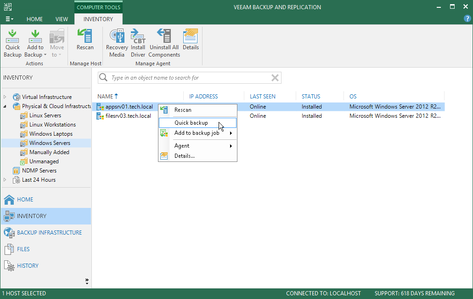Open the Agent submenu

coord(197,146)
